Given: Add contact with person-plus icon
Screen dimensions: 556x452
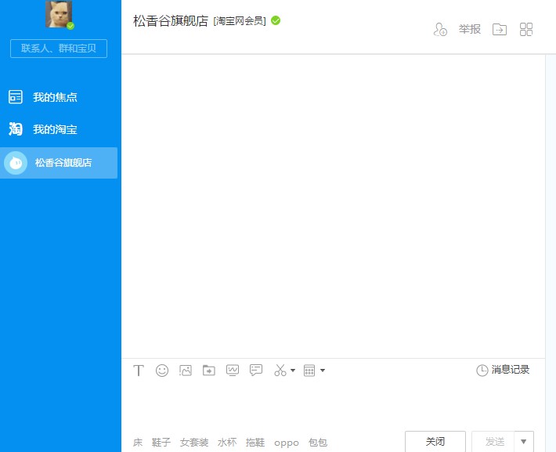Looking at the screenshot, I should pyautogui.click(x=440, y=30).
